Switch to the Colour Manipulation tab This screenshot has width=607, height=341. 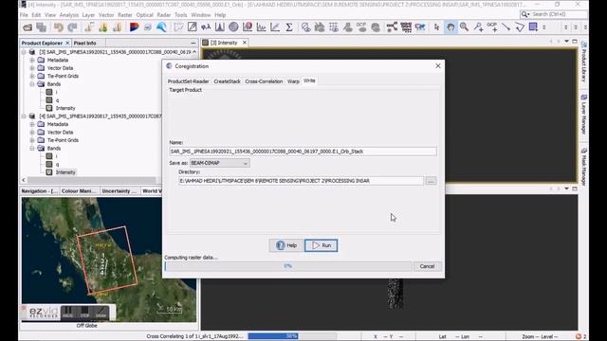click(79, 191)
